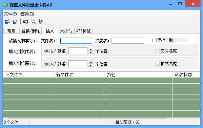Click the magnifier preview toolbar icon

coord(34,22)
